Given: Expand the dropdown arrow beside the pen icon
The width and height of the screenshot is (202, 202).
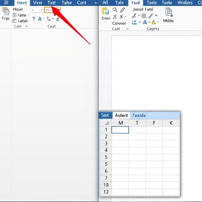Looking at the screenshot, I should coord(156,15).
